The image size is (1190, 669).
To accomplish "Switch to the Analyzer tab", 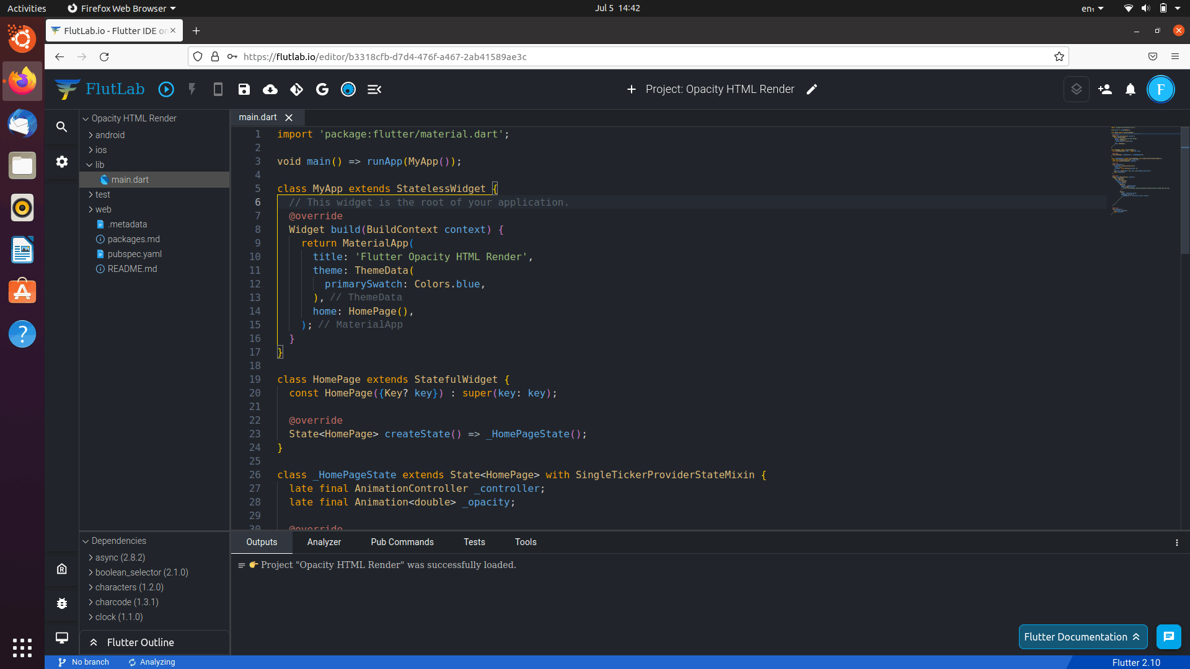I will pyautogui.click(x=324, y=542).
